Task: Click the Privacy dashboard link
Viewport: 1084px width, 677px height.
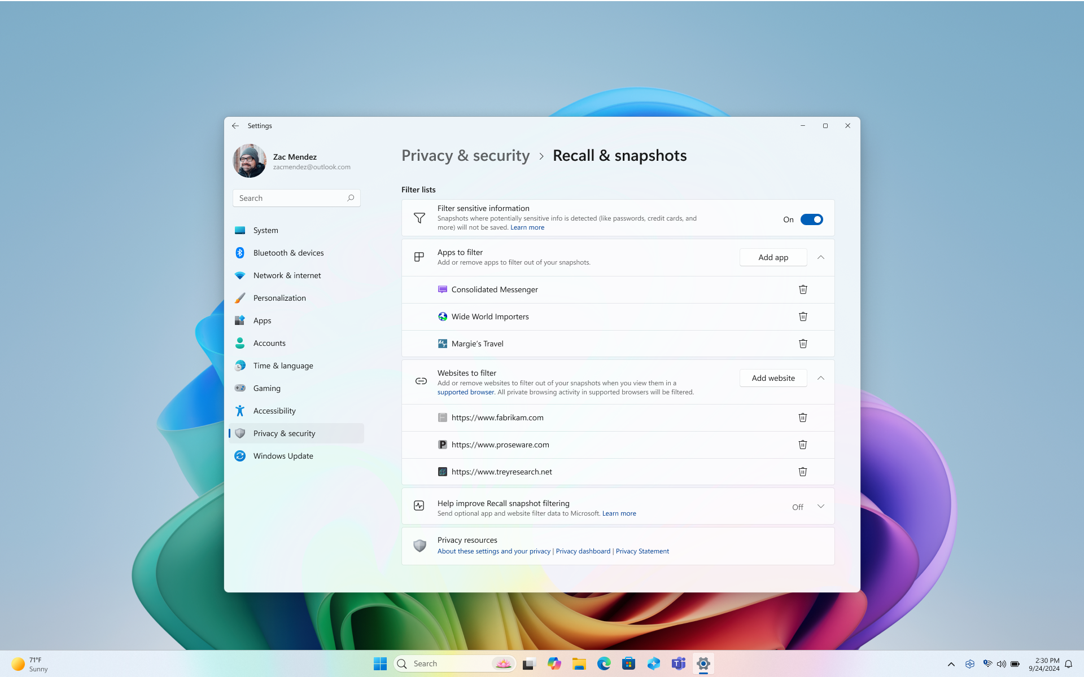Action: tap(583, 551)
